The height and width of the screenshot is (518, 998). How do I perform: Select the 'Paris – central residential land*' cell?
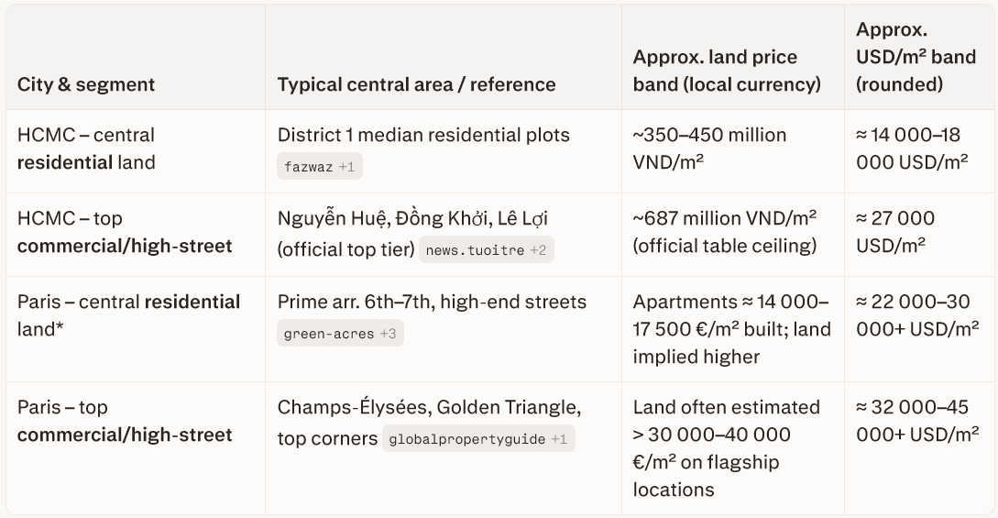(128, 314)
